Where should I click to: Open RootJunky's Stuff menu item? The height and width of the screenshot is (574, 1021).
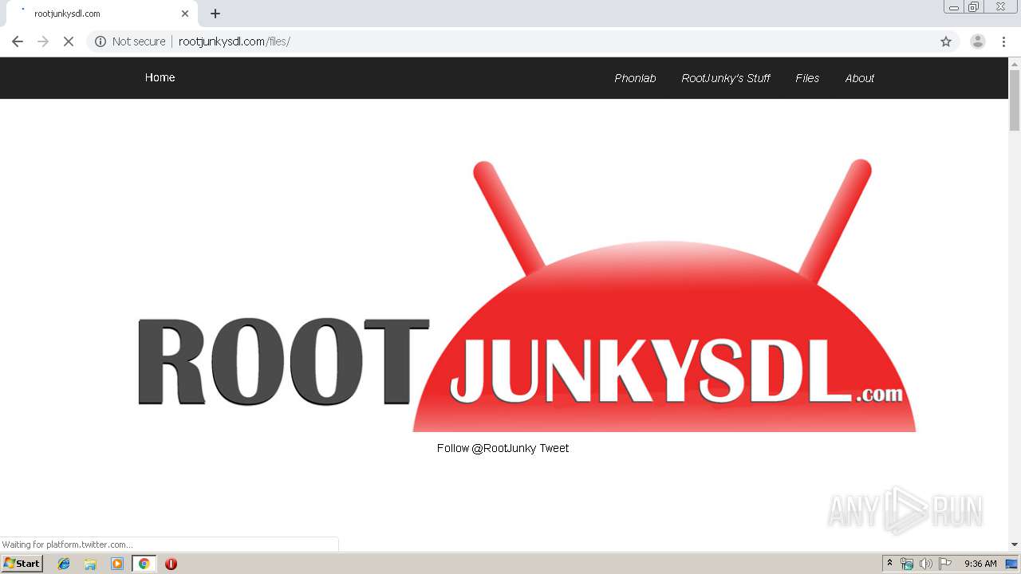coord(726,78)
